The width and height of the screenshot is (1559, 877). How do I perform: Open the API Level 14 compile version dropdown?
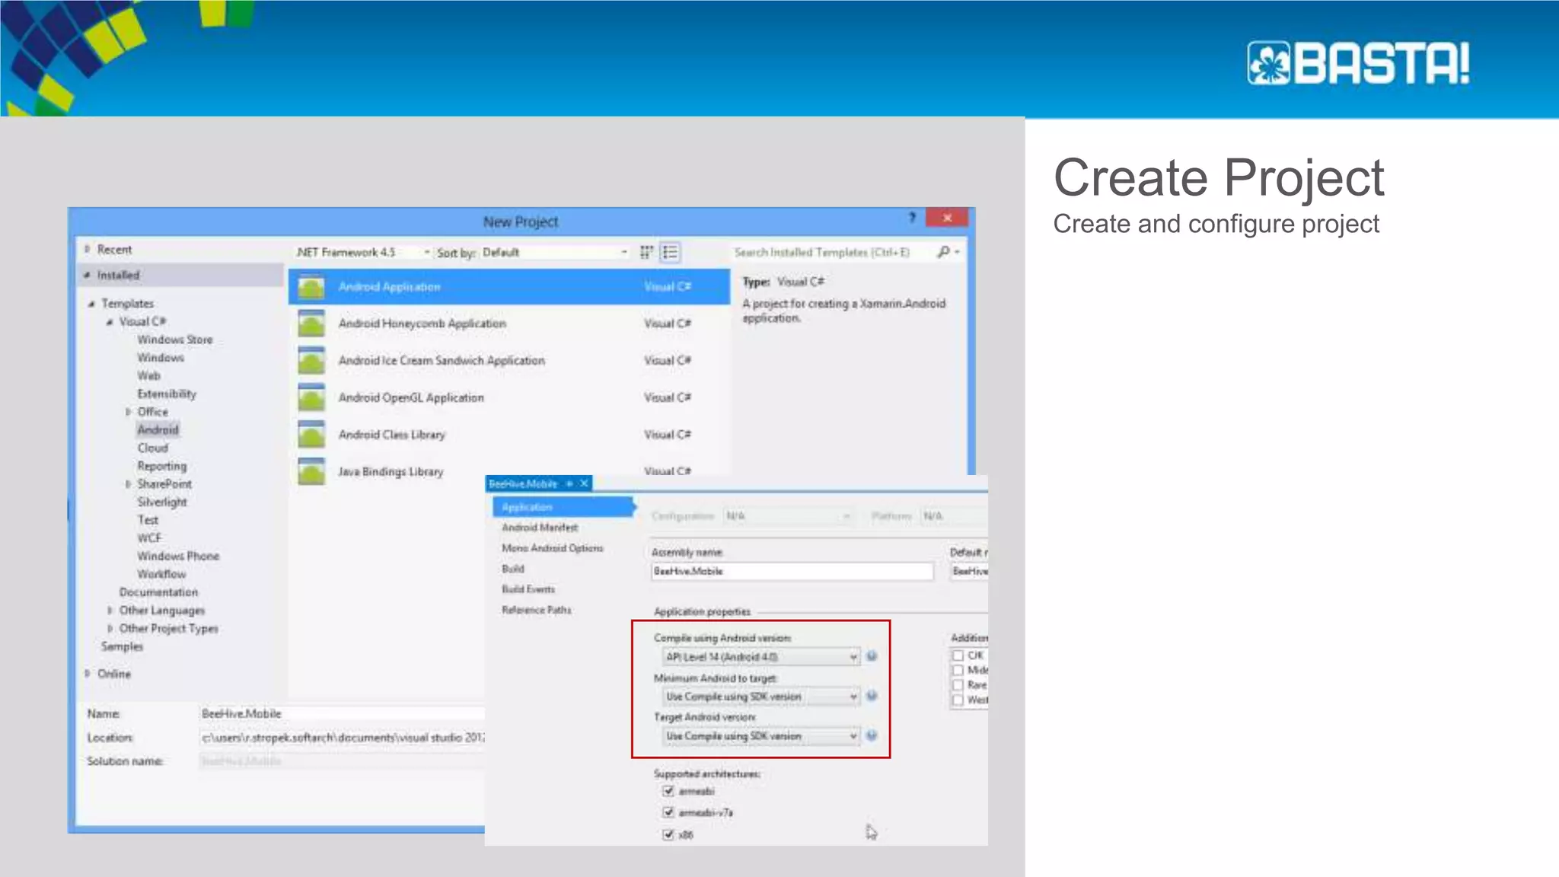tap(760, 656)
